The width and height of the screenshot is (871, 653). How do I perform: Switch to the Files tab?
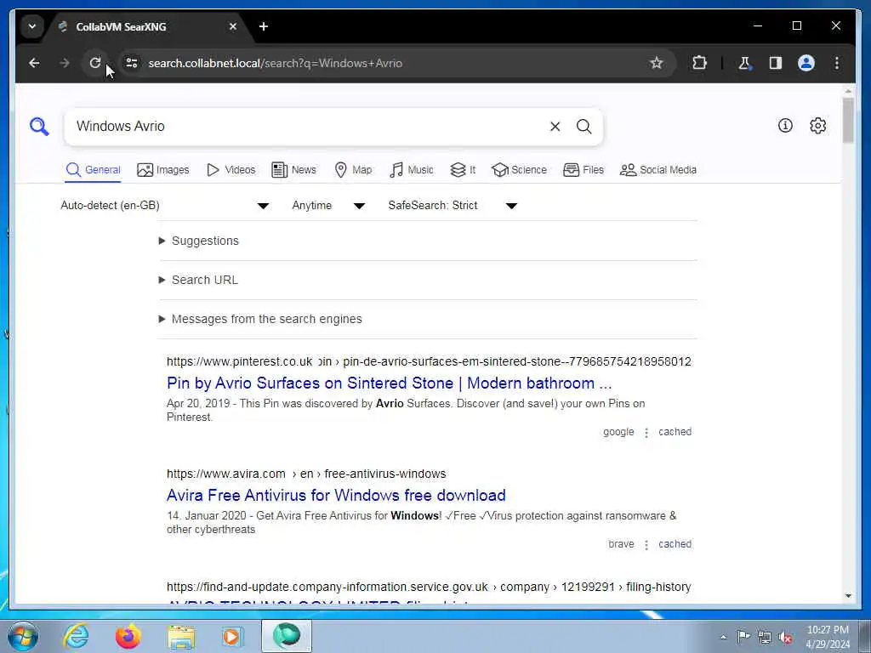[x=584, y=170]
